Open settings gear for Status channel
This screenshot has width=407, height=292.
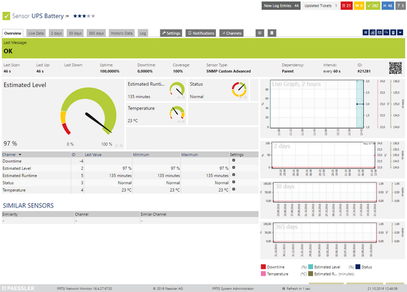234,182
